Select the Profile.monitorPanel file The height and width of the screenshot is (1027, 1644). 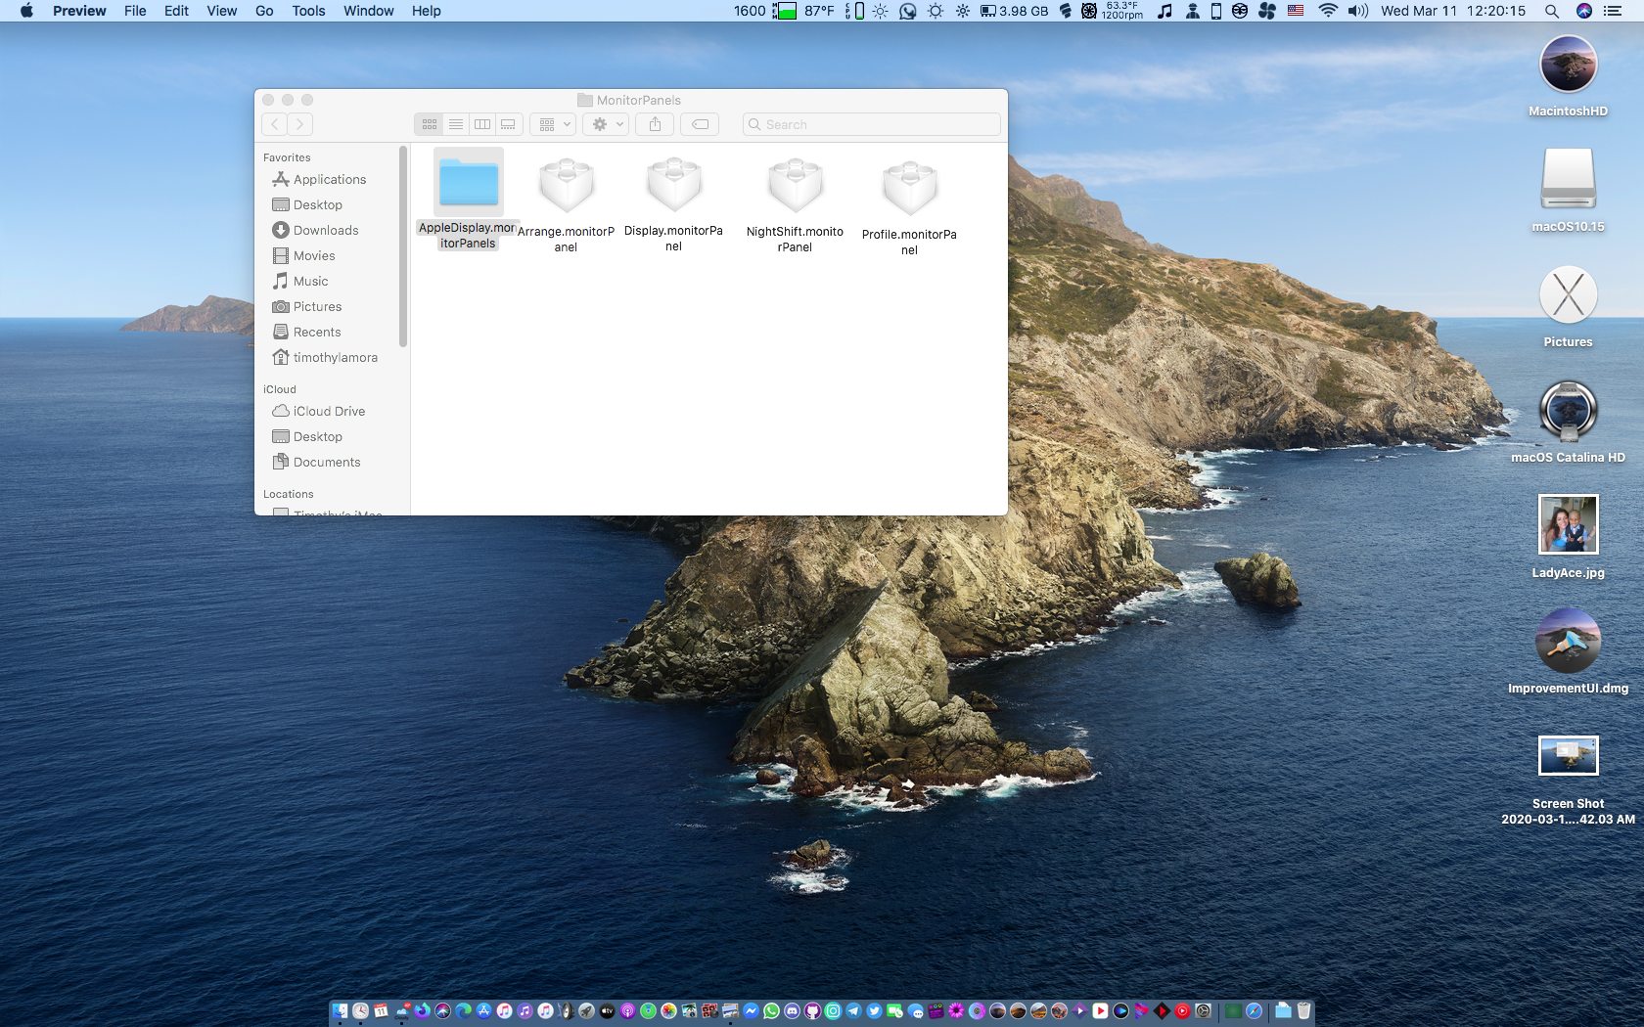(x=909, y=189)
